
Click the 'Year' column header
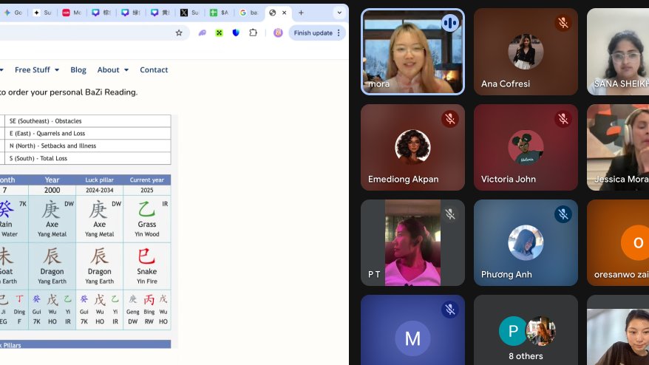click(52, 180)
